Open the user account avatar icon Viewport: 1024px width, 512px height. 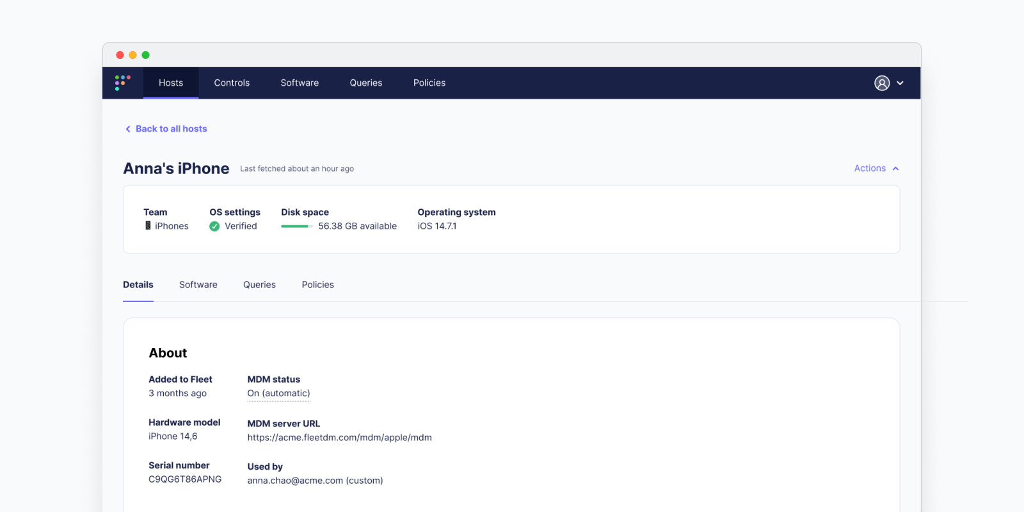(881, 83)
